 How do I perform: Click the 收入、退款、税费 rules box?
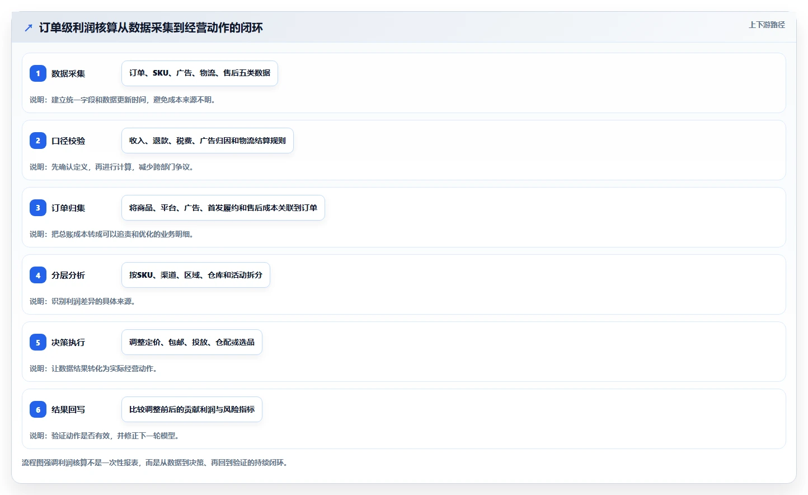coord(208,141)
